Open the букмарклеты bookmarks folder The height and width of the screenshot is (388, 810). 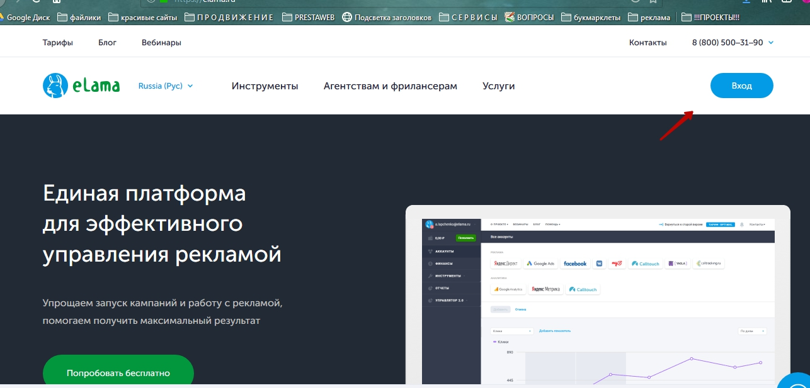coord(591,17)
